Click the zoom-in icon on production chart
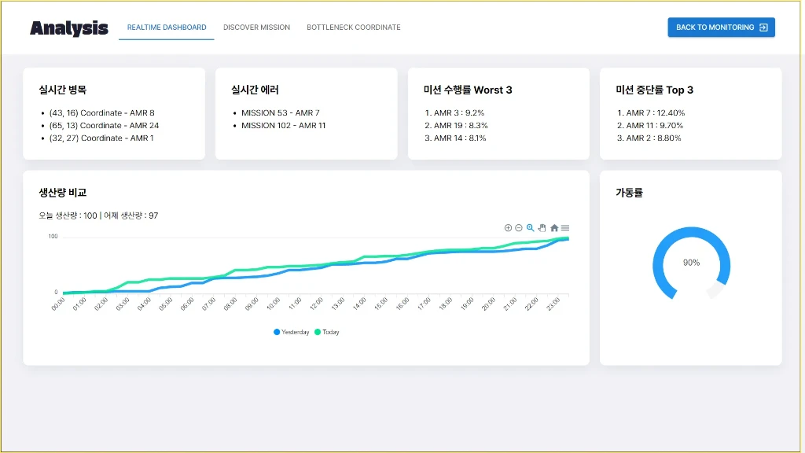 [508, 228]
